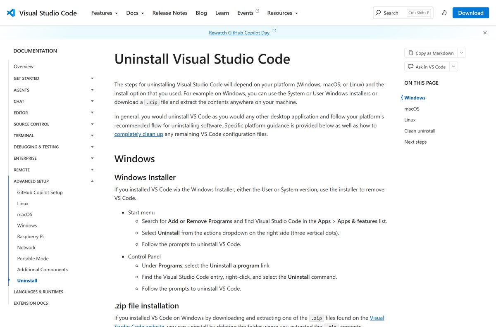Open the Rewatch GitHub Copilot Day link
This screenshot has height=327, width=496.
coord(240,33)
